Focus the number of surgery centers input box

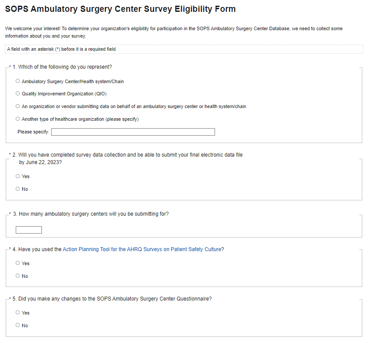coord(29,230)
